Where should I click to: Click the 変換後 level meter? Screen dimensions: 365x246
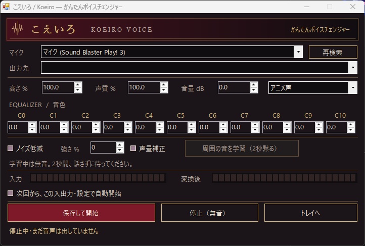click(x=284, y=178)
